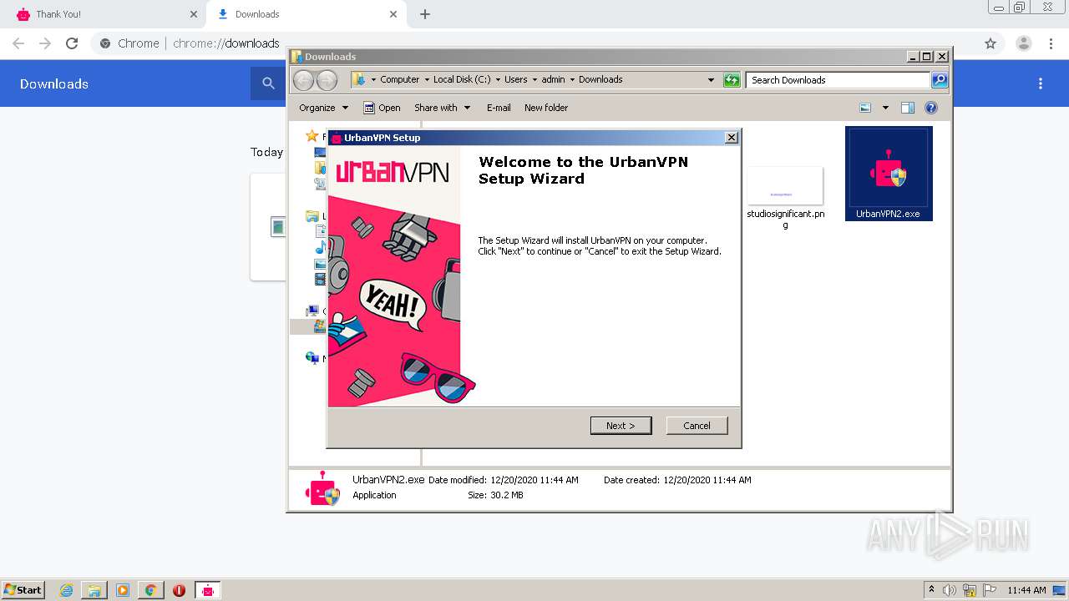Click the Music note icon in sidebar
This screenshot has width=1069, height=601.
(x=320, y=248)
